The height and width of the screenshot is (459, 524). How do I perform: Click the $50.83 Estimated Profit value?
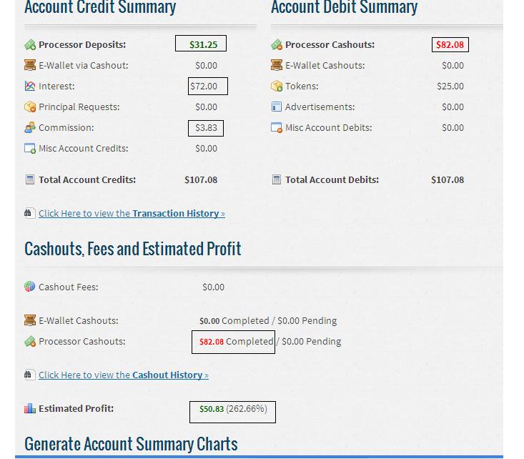[212, 410]
